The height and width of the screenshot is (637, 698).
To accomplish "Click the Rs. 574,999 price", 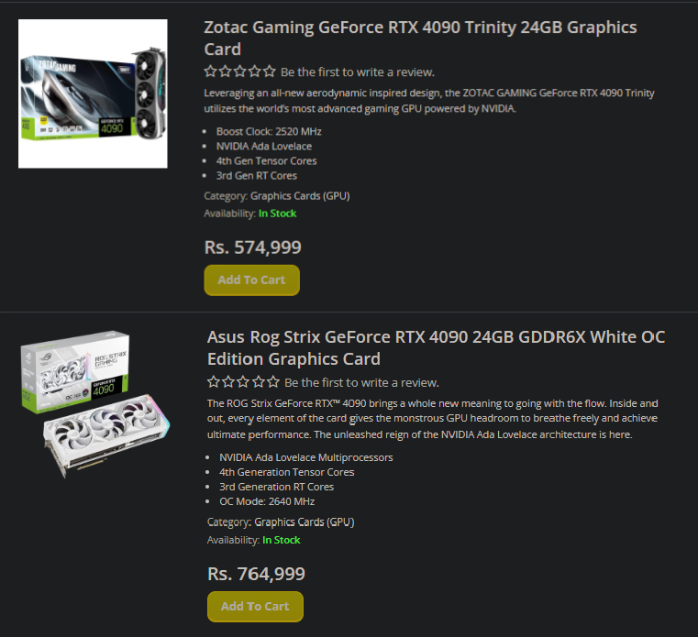I will tap(252, 247).
